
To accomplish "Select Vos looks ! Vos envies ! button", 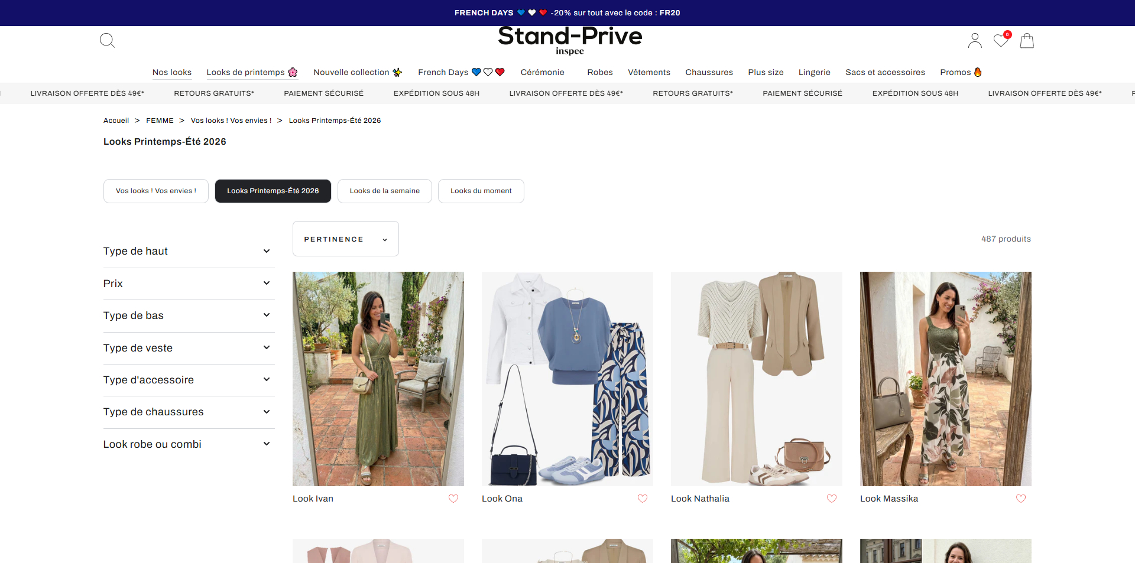I will pos(156,191).
